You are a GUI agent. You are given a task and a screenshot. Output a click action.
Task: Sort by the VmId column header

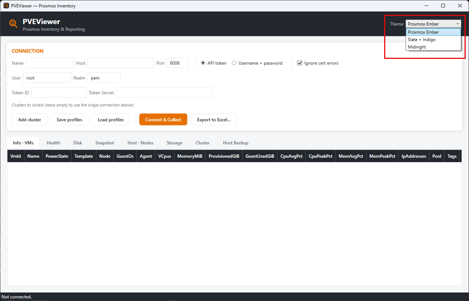(x=16, y=156)
